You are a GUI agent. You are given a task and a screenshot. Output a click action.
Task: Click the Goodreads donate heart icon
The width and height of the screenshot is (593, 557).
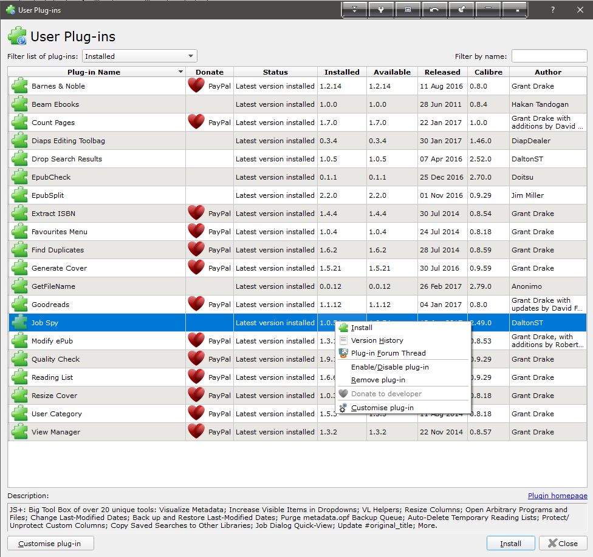pyautogui.click(x=196, y=304)
